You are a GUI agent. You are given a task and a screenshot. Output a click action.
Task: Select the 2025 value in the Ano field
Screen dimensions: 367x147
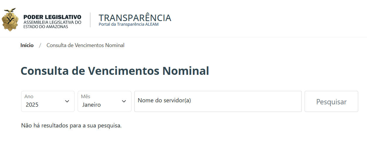click(x=32, y=105)
